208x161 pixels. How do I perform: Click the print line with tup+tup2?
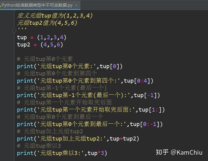(x=78, y=139)
